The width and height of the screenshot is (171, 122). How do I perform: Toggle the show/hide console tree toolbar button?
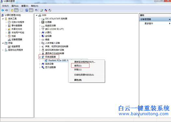(x=16, y=10)
